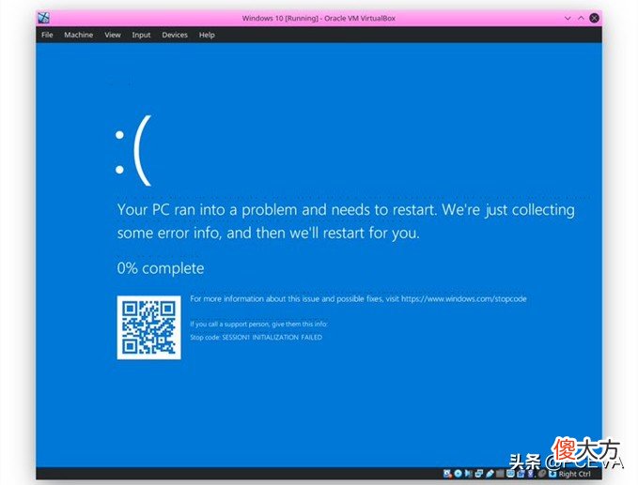
Task: Click the 0% complete progress text
Action: pyautogui.click(x=161, y=268)
